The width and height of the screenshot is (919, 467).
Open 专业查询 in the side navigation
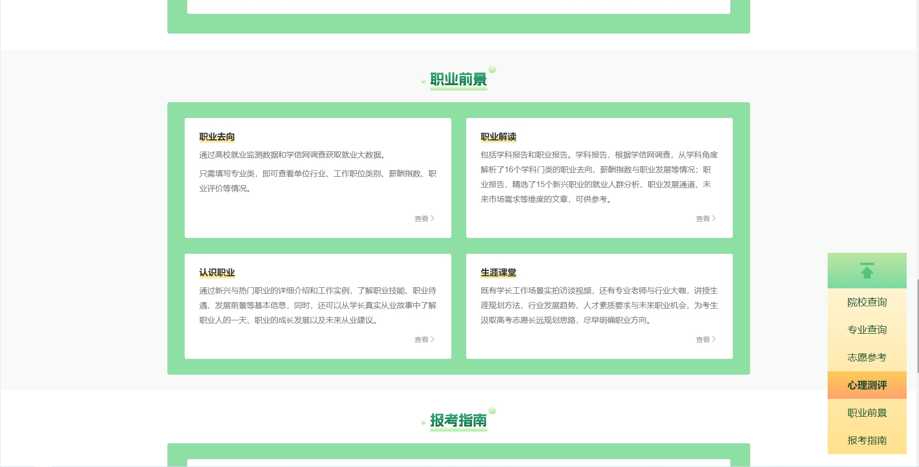click(867, 330)
